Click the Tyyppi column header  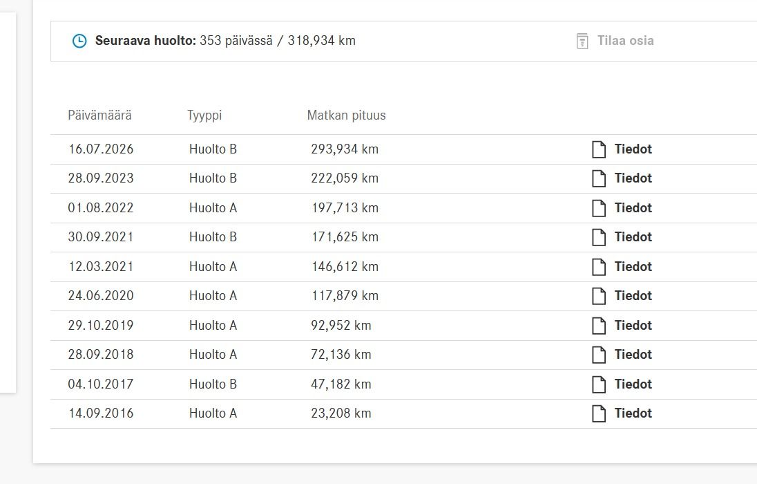(204, 115)
